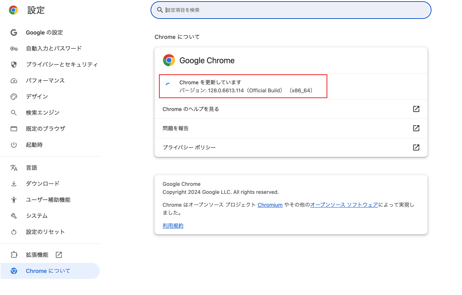
Task: Click the Chrome logo beside 設定 title
Action: click(13, 10)
